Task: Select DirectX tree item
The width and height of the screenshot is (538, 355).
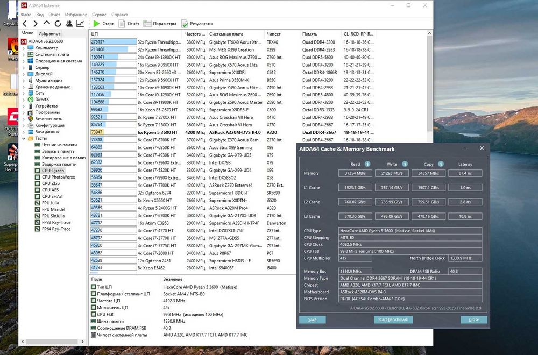Action: 42,100
